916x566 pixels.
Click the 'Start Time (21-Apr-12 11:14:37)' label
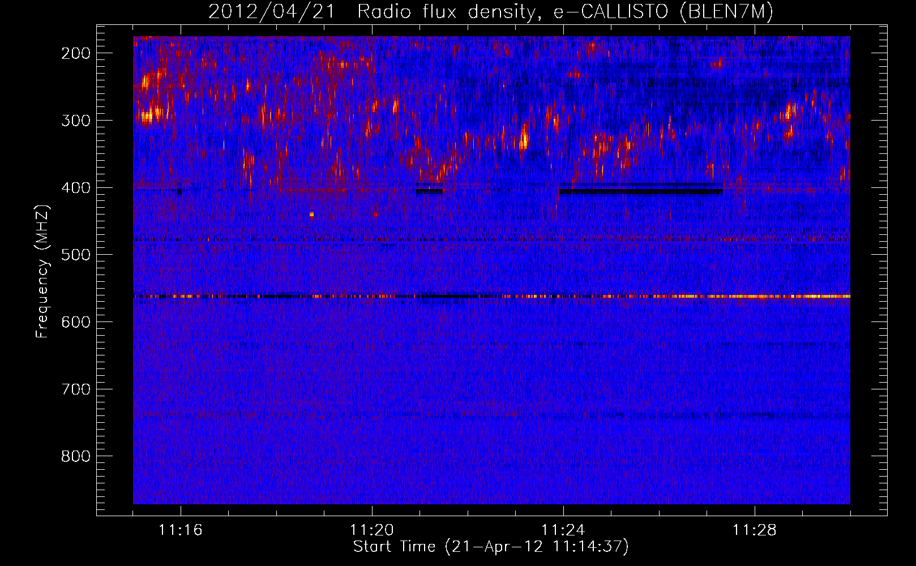click(491, 547)
